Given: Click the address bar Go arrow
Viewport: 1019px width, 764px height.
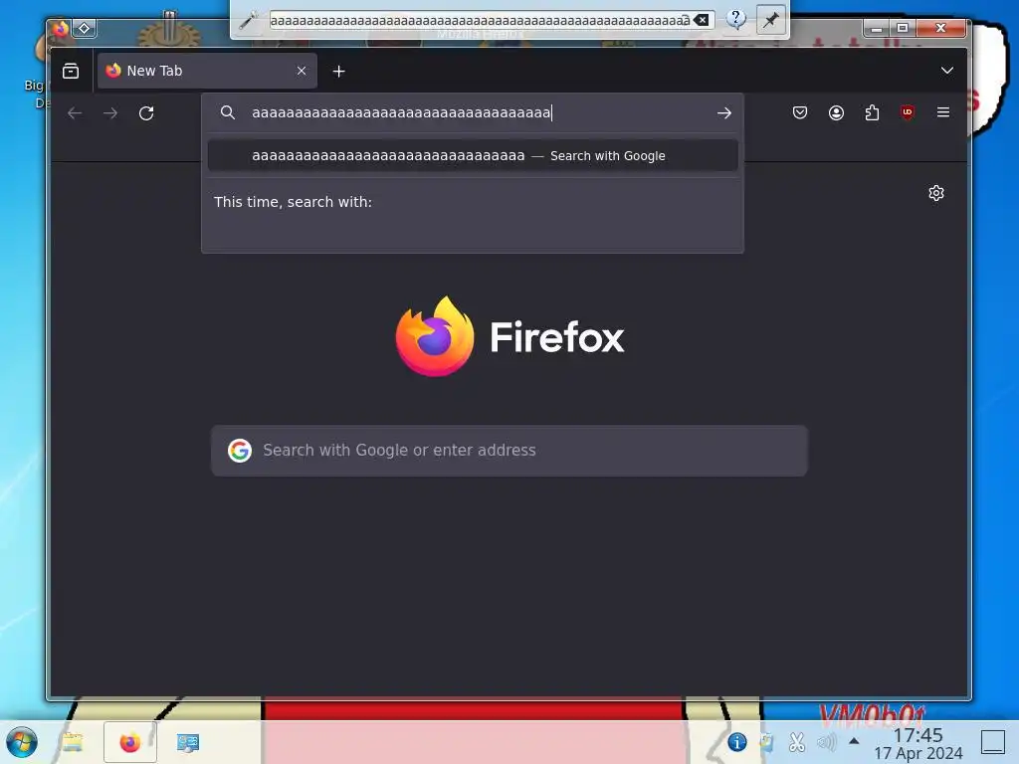Looking at the screenshot, I should [x=724, y=113].
